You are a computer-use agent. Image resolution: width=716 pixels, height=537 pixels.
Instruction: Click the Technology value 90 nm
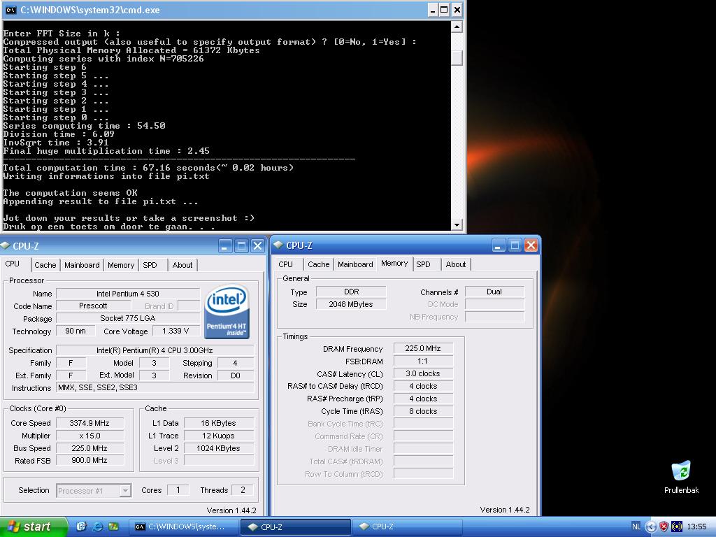click(x=76, y=331)
